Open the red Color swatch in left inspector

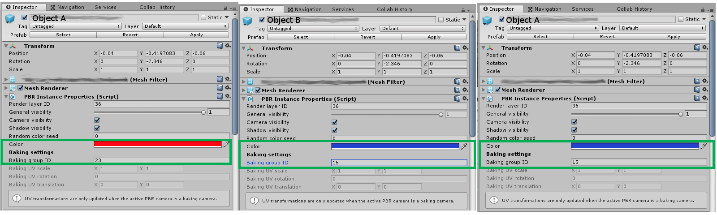coord(158,144)
